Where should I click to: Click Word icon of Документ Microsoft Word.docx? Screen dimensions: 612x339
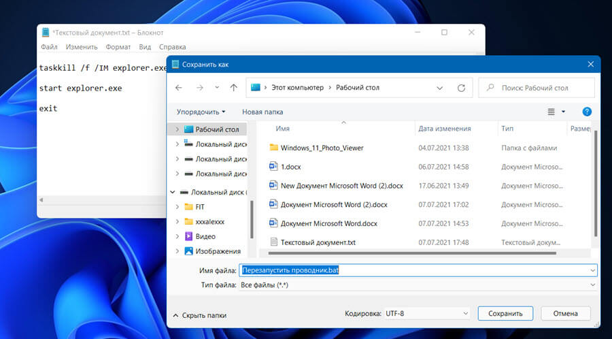(x=273, y=223)
